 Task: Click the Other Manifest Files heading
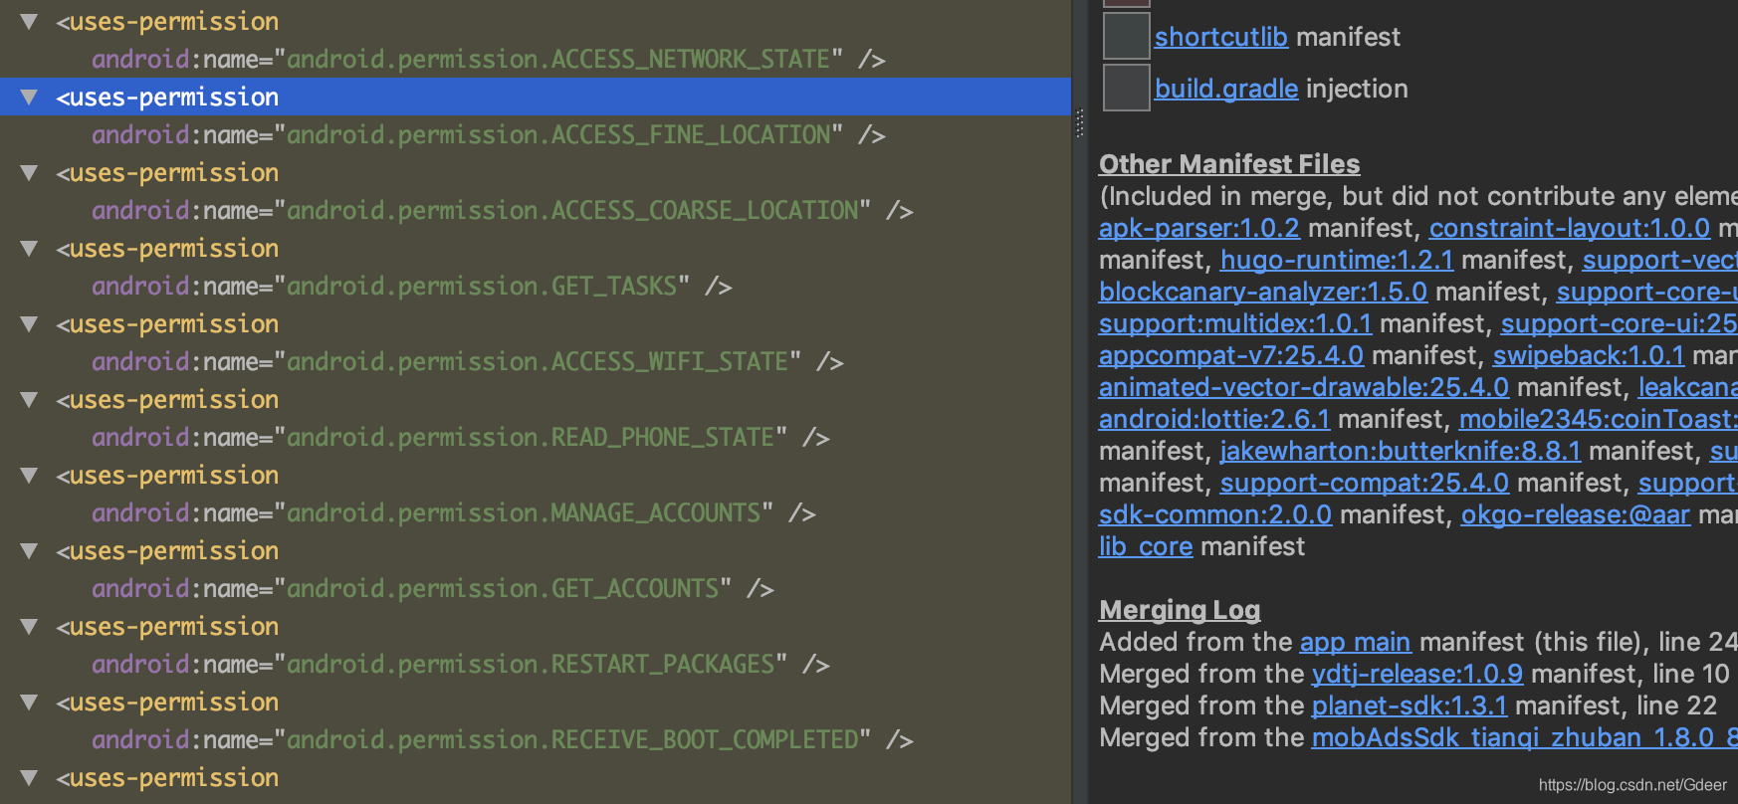click(x=1229, y=164)
